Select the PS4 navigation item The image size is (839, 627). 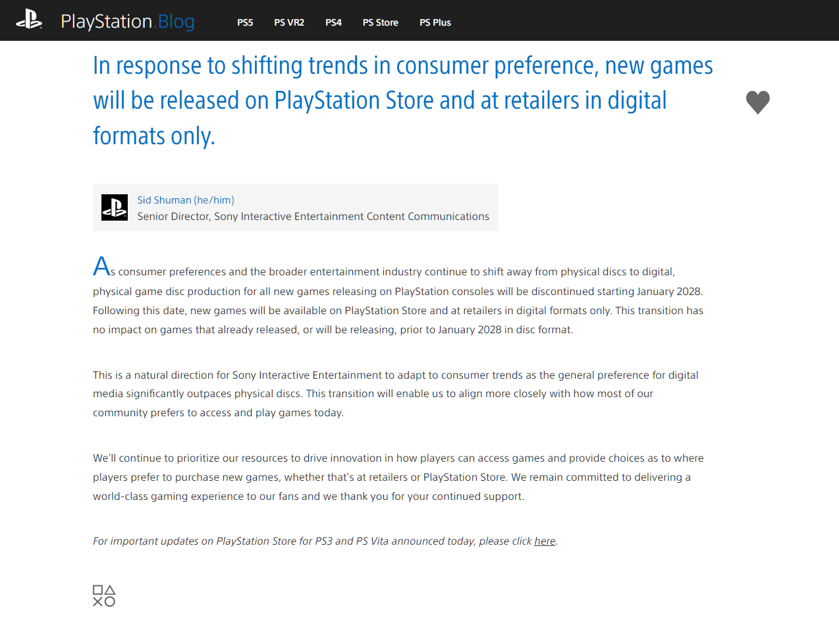click(333, 22)
